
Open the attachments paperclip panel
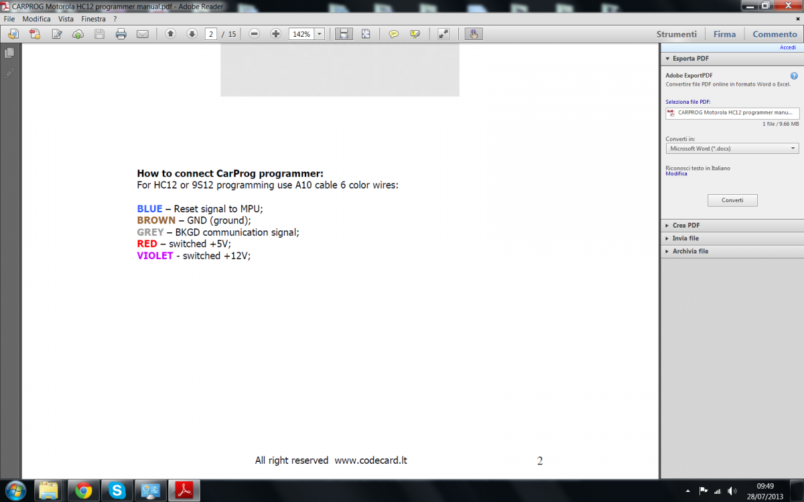pyautogui.click(x=9, y=73)
